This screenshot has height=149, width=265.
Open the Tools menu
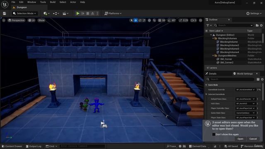point(43,2)
